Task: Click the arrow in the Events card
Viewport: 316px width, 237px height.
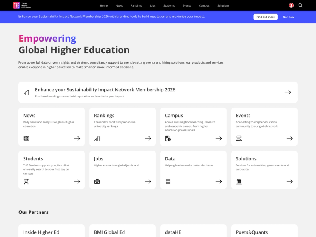Action: coord(290,138)
